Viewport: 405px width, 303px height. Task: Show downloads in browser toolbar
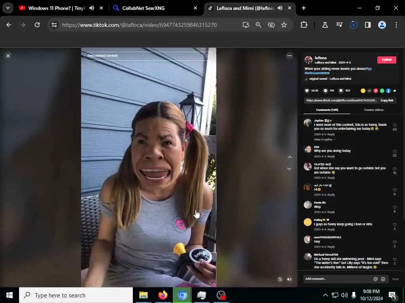pos(353,25)
